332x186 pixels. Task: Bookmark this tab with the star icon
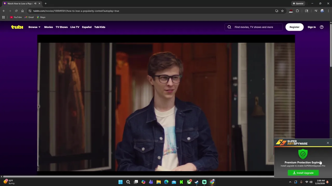point(282,11)
